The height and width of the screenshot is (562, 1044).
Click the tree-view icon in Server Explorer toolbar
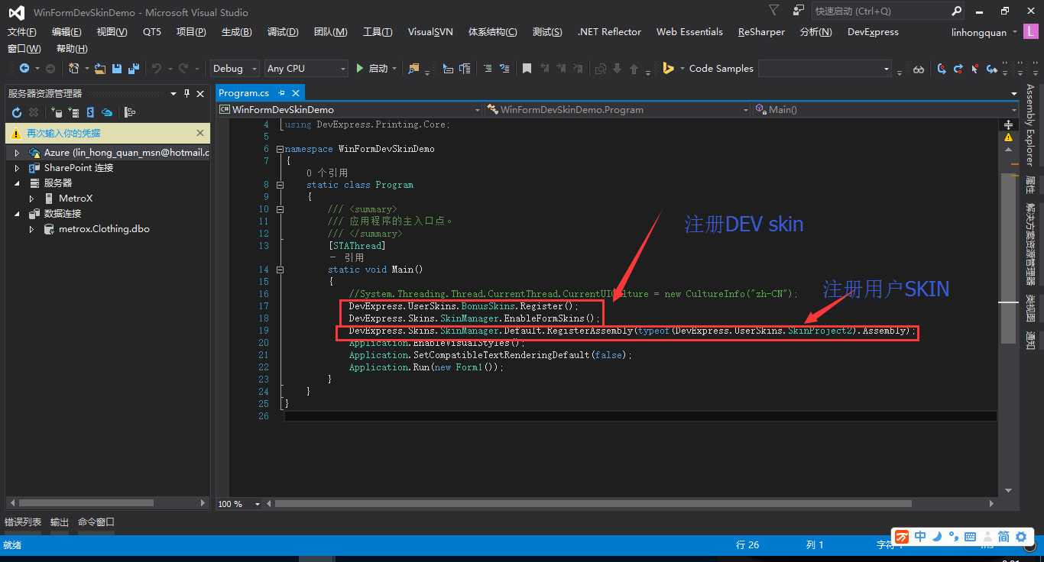click(x=130, y=112)
